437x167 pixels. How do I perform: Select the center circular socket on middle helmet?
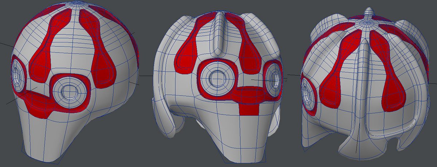pyautogui.click(x=218, y=78)
